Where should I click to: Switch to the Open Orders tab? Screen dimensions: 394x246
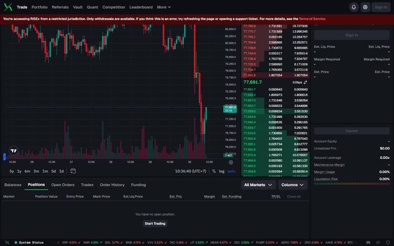pos(63,185)
